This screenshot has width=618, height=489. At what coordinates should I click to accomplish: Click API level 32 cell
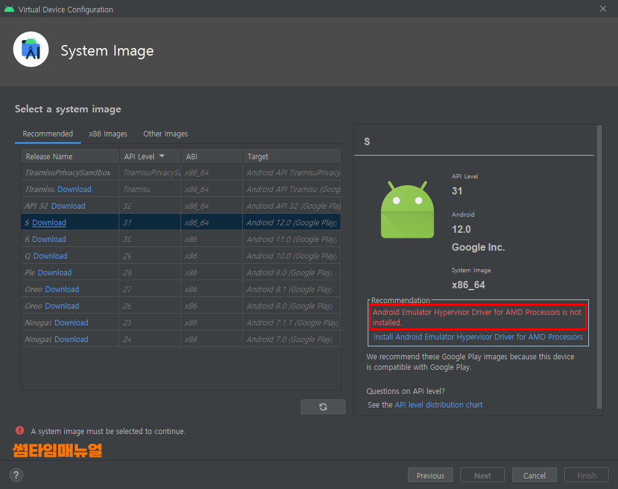pyautogui.click(x=150, y=206)
